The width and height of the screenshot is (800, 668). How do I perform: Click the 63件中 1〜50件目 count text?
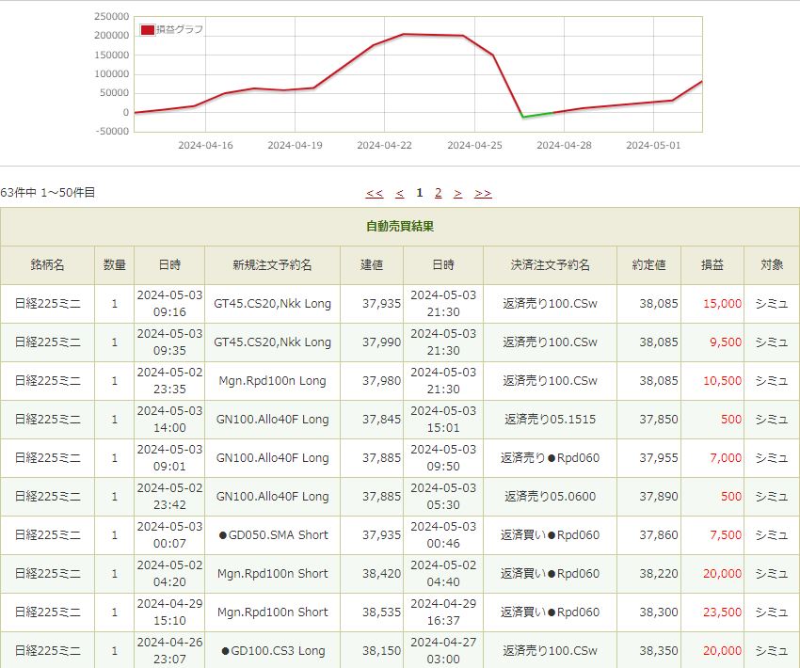point(47,193)
